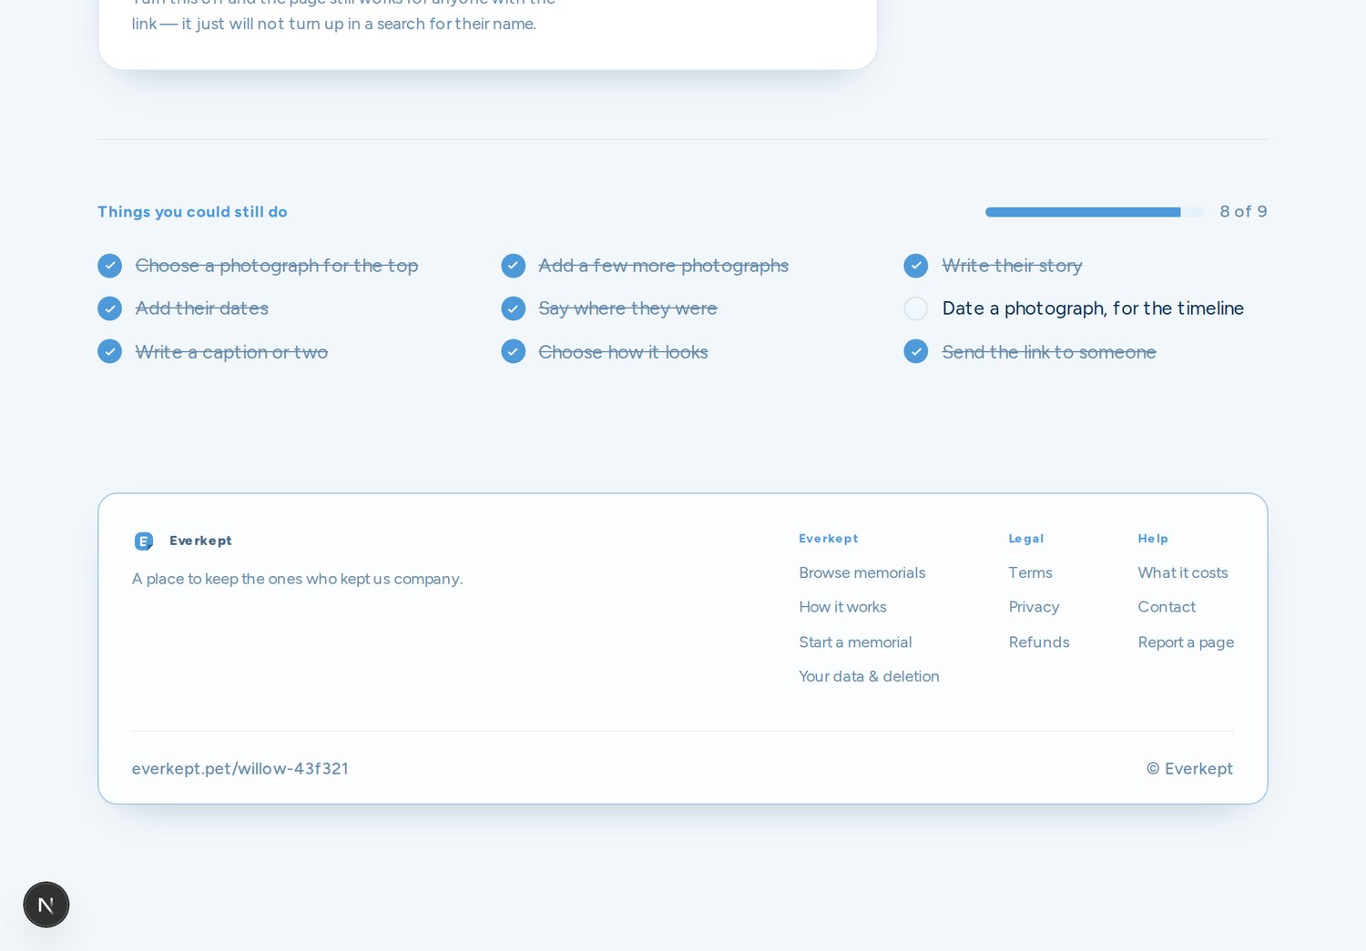Click Report a page link
This screenshot has height=951, width=1366.
pyautogui.click(x=1186, y=642)
